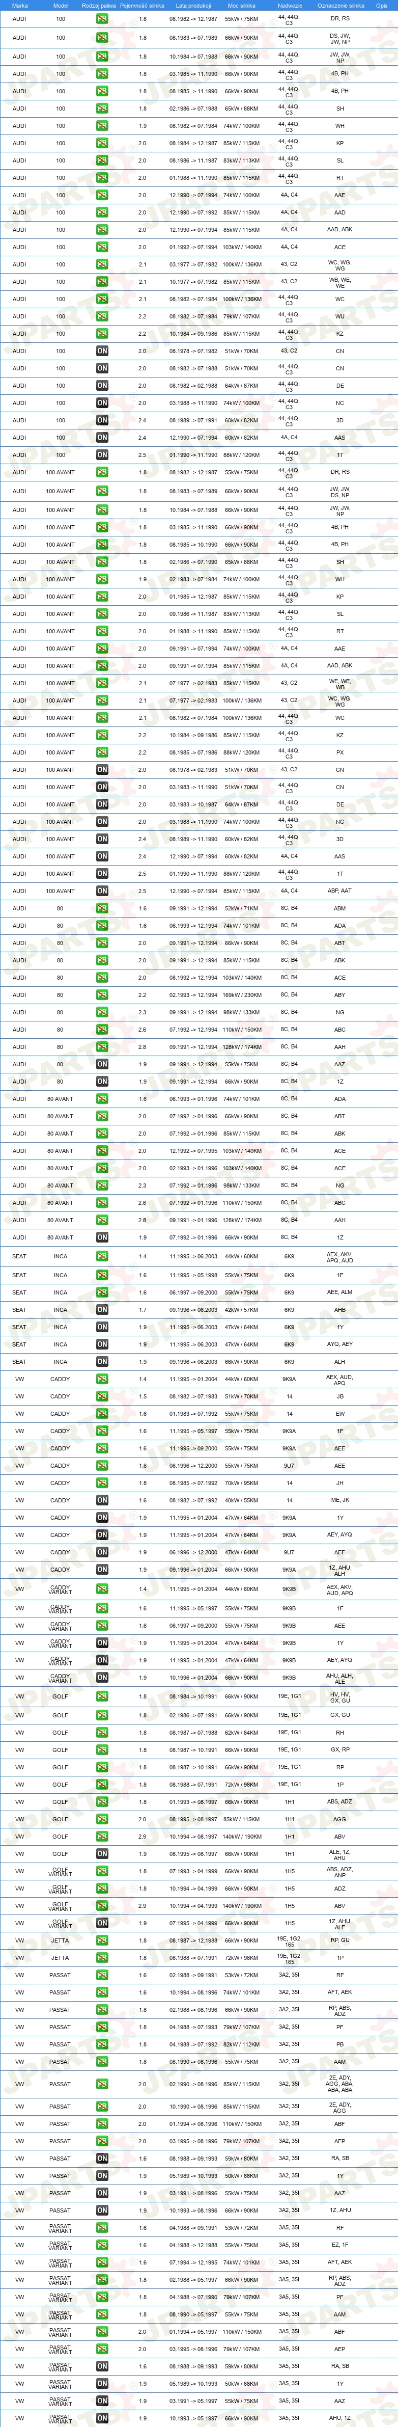Select the 42kW / 57KM power cell
This screenshot has height=2427, width=398.
[x=242, y=1310]
